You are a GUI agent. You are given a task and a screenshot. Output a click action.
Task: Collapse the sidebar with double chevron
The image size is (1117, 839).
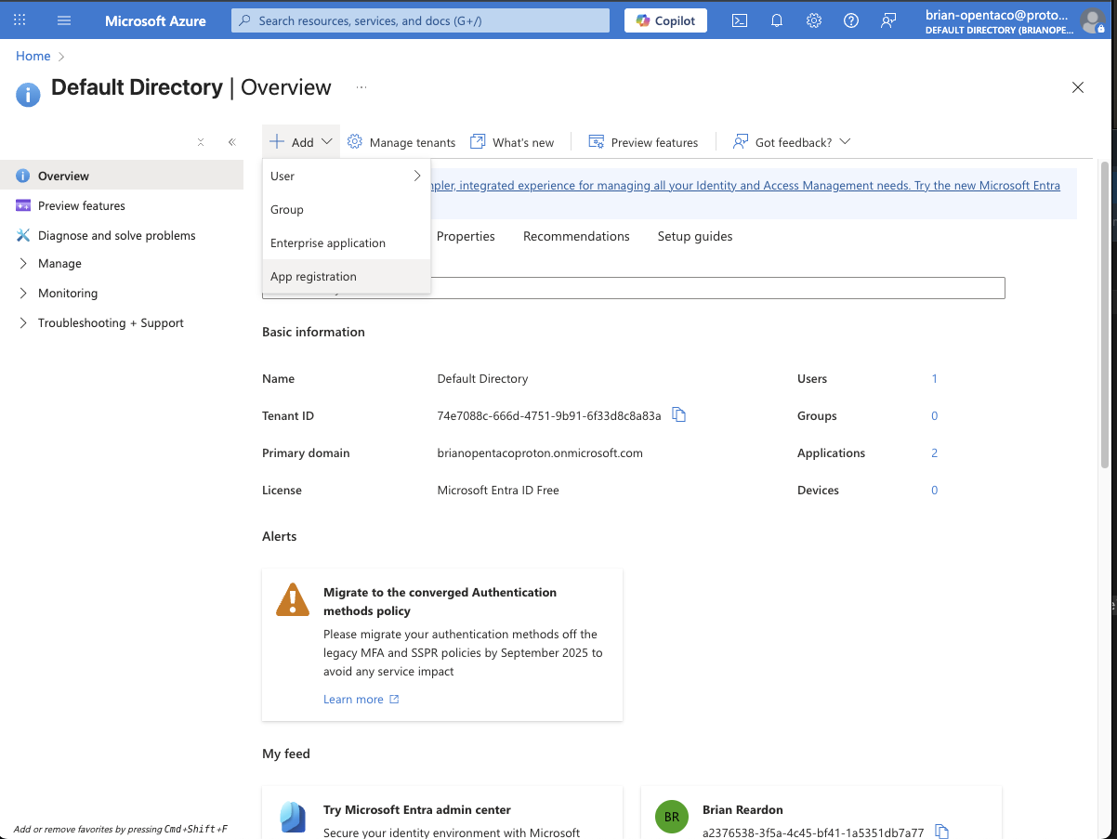click(x=231, y=142)
